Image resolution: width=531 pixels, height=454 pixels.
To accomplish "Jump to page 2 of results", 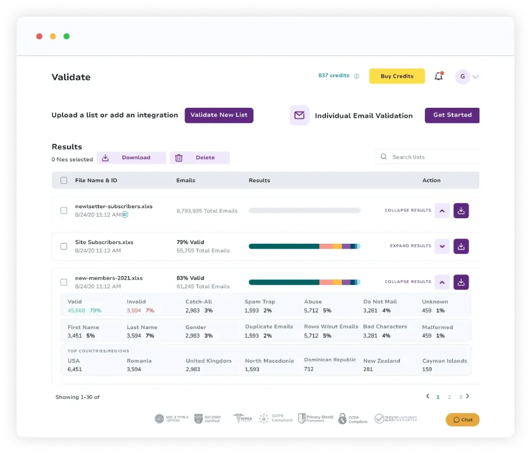I will [x=449, y=397].
